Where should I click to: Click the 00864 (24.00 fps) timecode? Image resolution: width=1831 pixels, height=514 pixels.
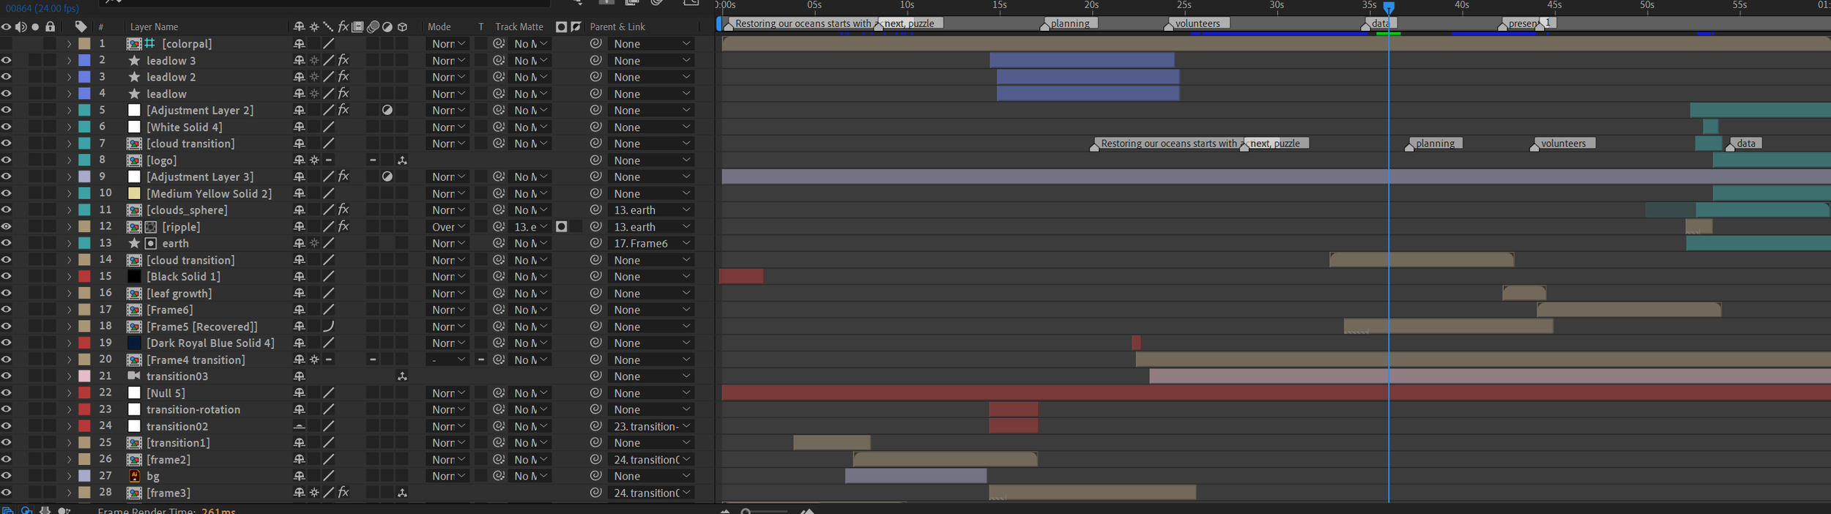coord(42,8)
